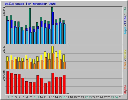Select day 25 on the x-axis
The width and height of the screenshot is (128, 100).
[97, 97]
